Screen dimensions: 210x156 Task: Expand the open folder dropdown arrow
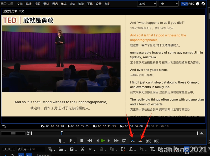coord(65,150)
